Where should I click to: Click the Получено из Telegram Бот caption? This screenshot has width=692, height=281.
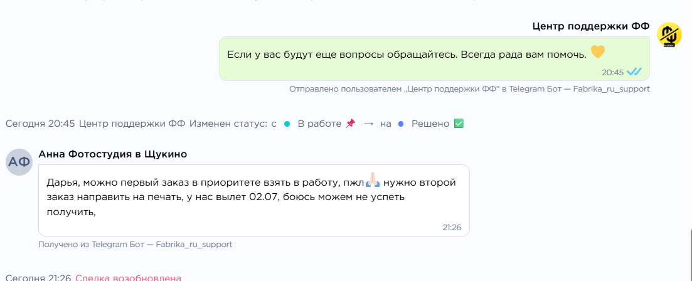click(136, 245)
